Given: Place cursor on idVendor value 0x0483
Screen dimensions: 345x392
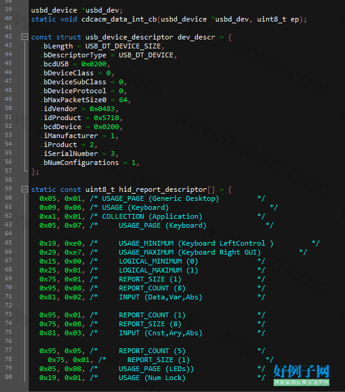Looking at the screenshot, I should point(102,109).
